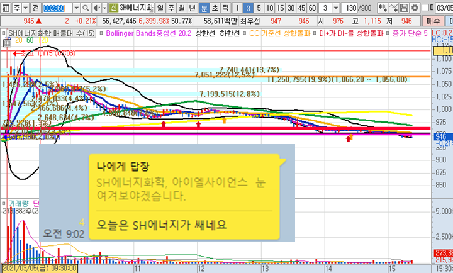Switch to 주 weekly chart tab
Screen dimensions: 453x273
[x=171, y=8]
